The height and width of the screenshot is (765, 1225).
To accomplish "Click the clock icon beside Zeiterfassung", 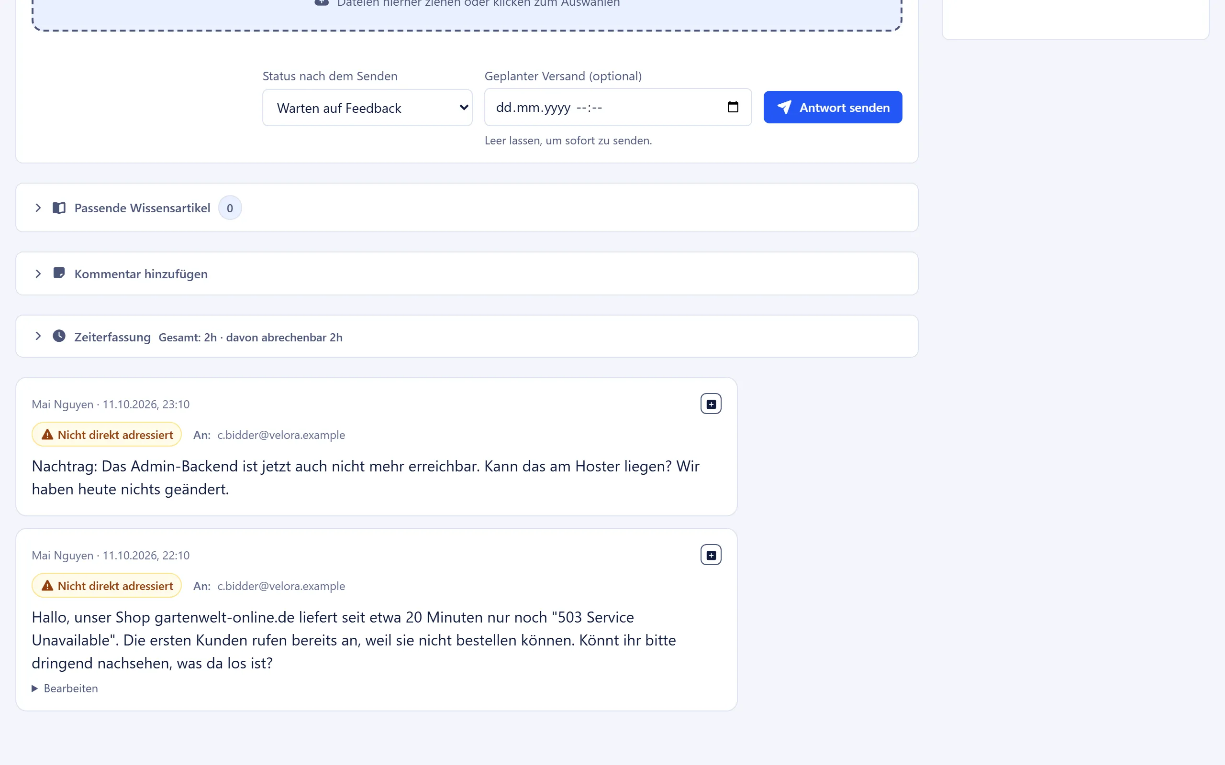I will (59, 336).
